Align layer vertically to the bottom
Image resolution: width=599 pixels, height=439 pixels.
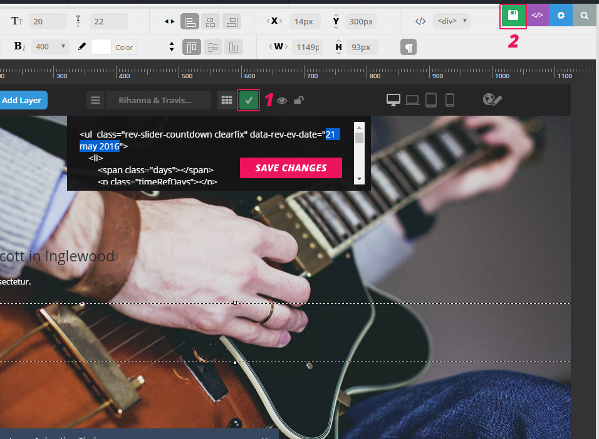click(x=234, y=48)
